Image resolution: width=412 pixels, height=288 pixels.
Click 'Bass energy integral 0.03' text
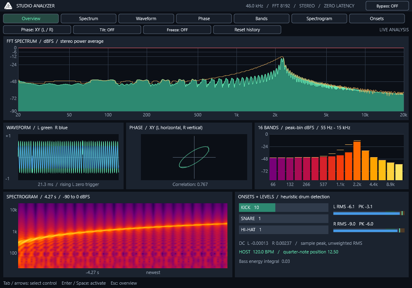point(265,261)
